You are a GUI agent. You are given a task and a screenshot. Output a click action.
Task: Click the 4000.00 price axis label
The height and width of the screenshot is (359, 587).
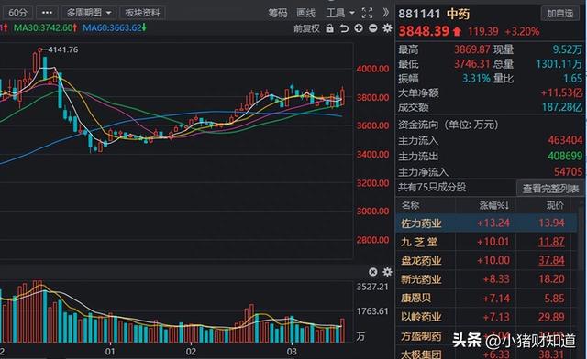point(372,70)
